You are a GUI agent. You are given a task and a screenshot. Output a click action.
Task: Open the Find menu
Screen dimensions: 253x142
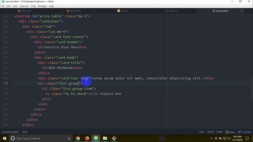click(33, 6)
